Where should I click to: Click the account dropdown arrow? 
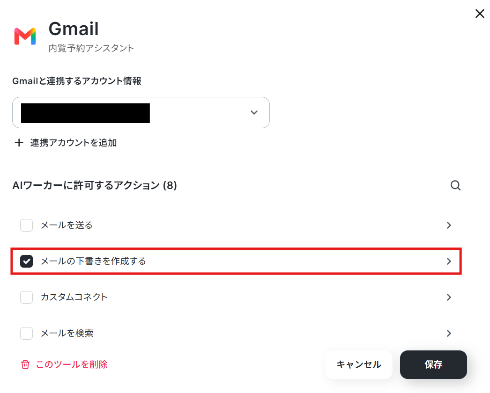(254, 112)
